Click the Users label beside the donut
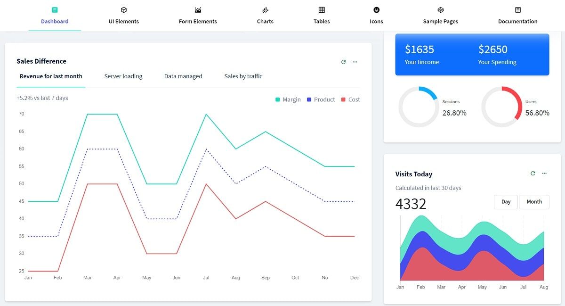This screenshot has width=565, height=306. pos(531,102)
